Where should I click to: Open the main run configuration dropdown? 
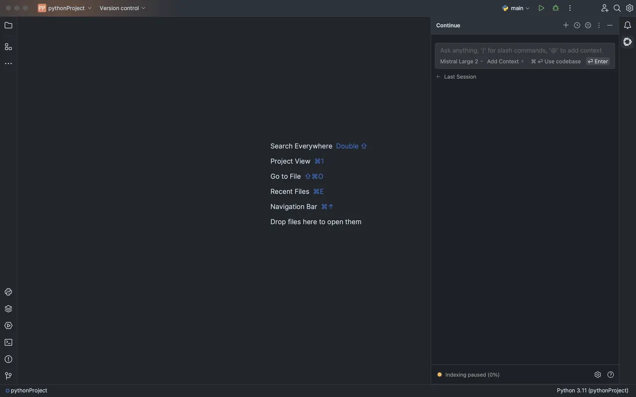coord(516,8)
